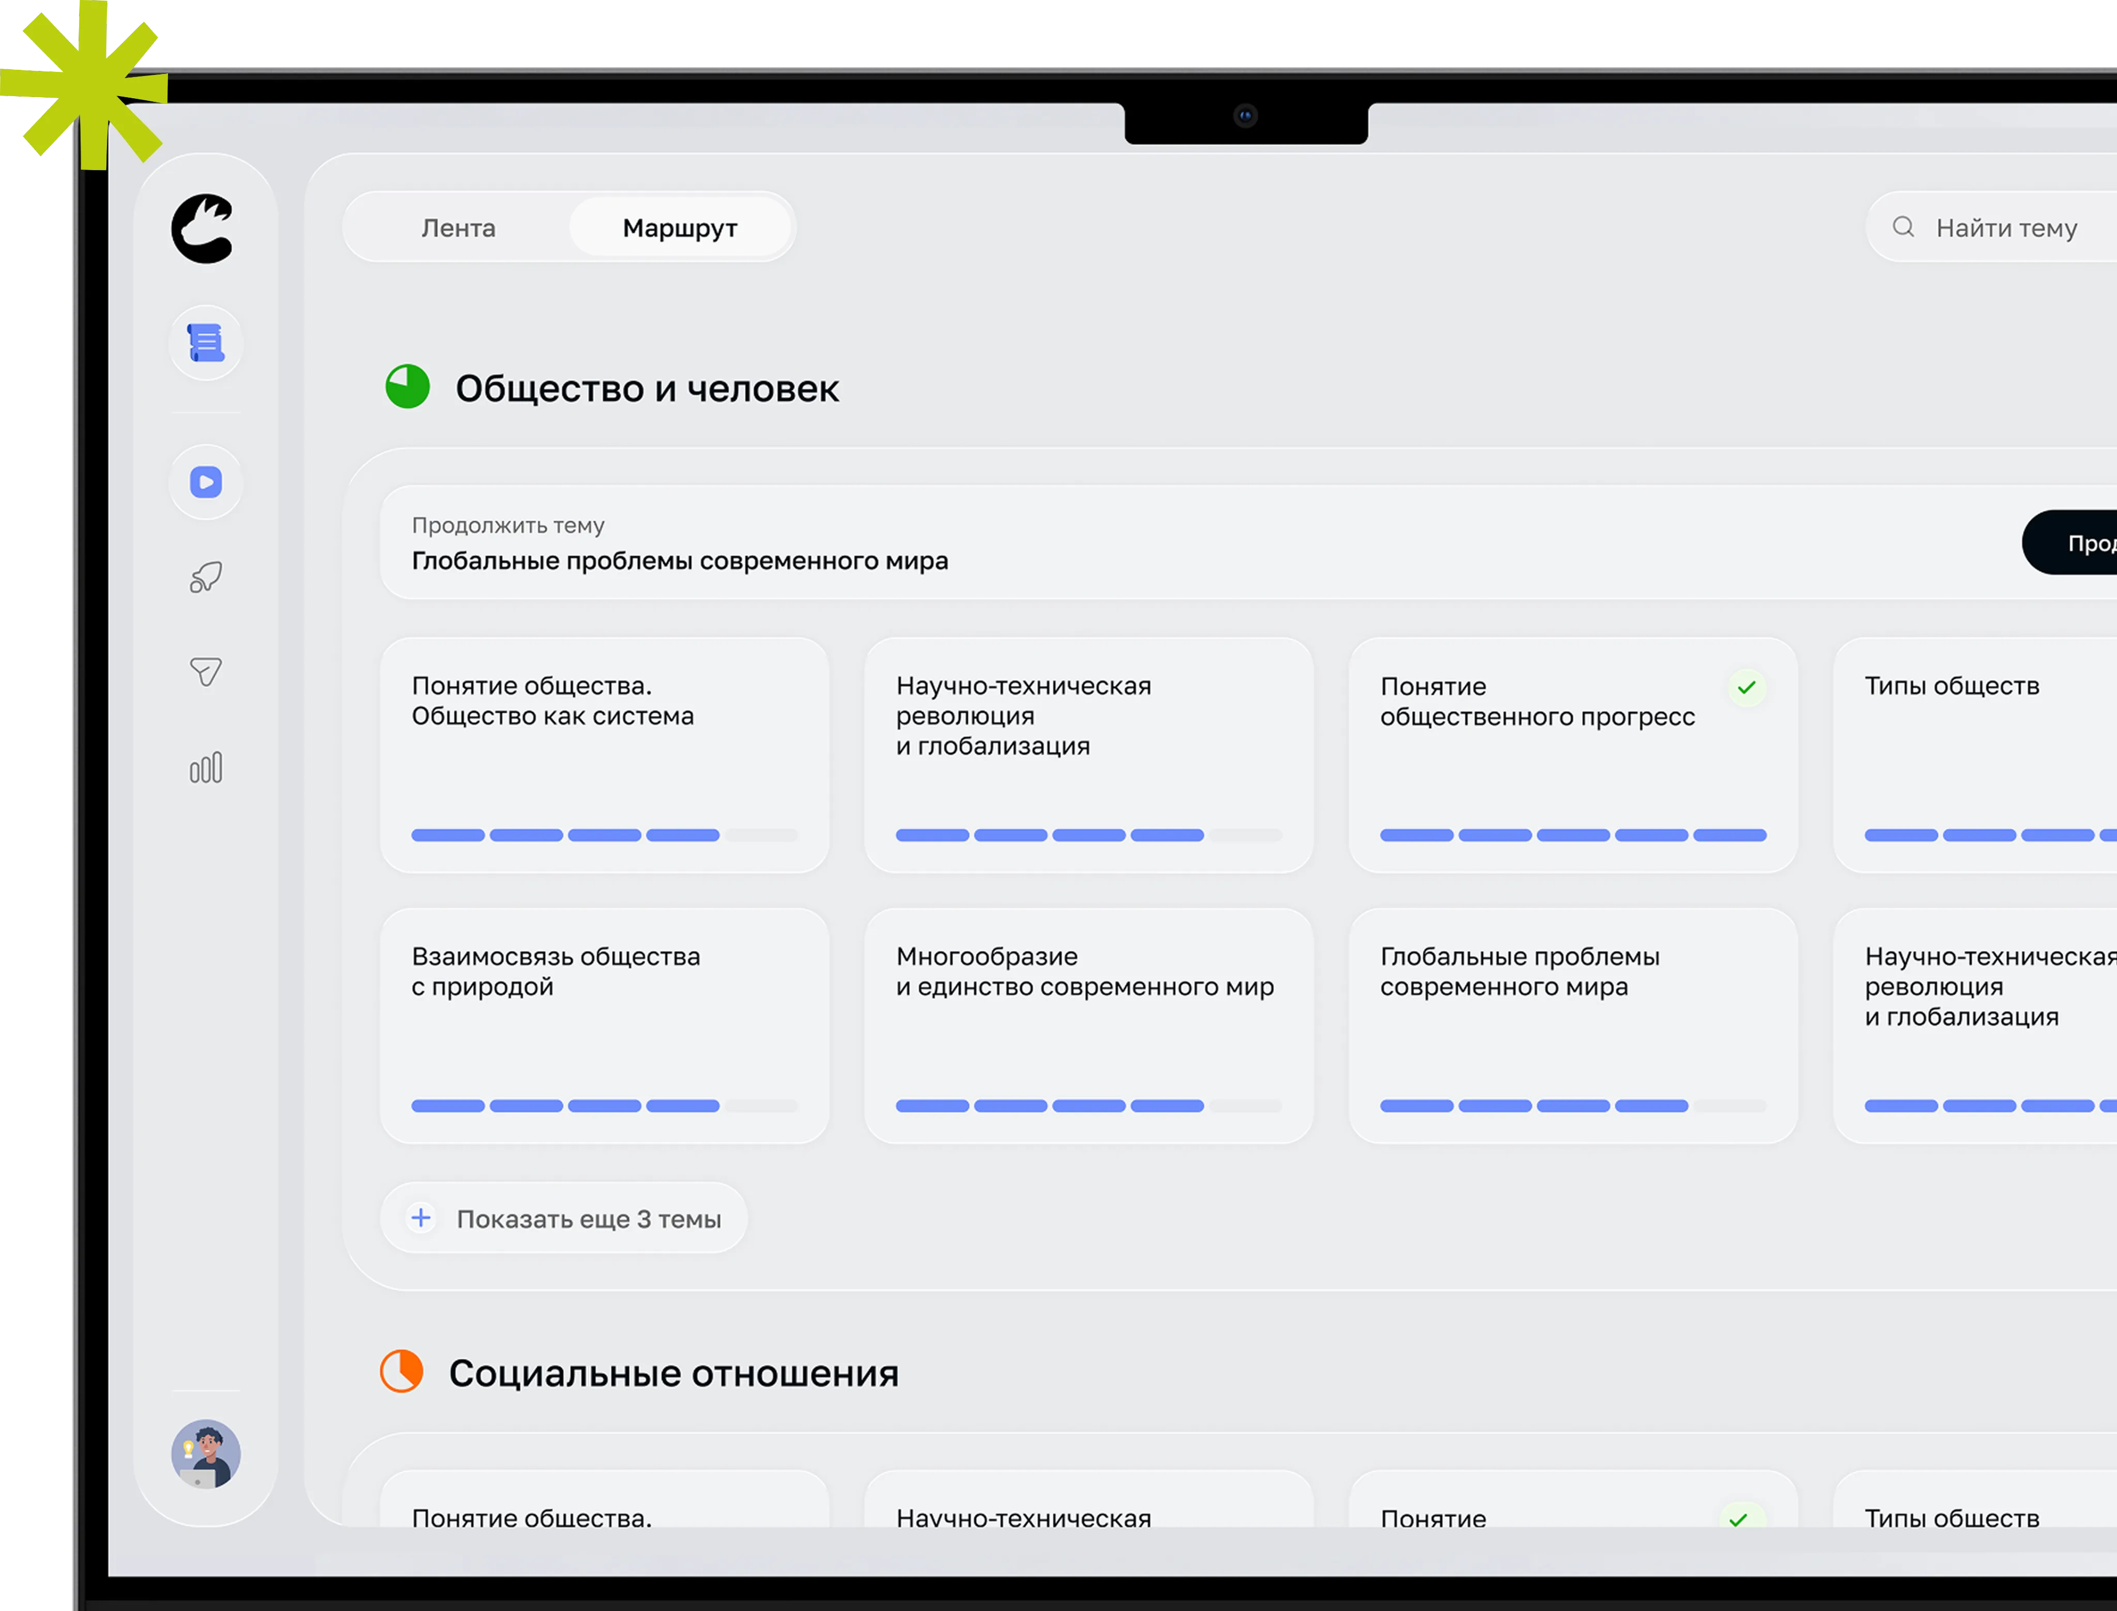Click progress bar of Многообразие и единство card

click(x=1088, y=1106)
